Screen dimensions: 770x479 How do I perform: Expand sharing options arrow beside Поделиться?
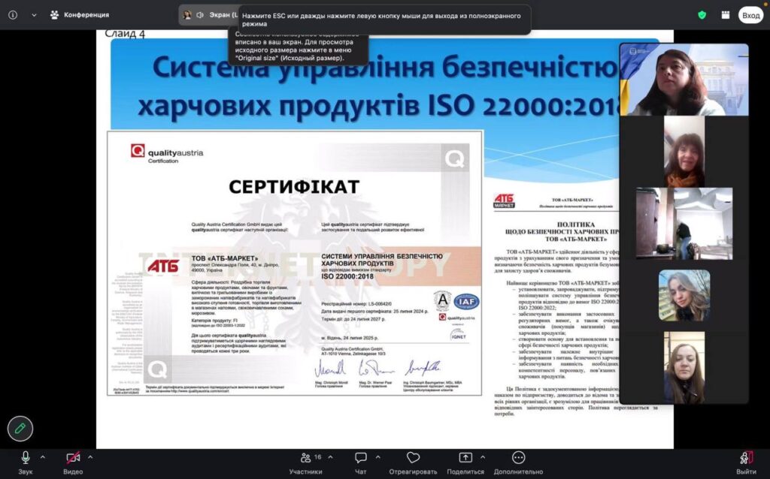(x=485, y=456)
